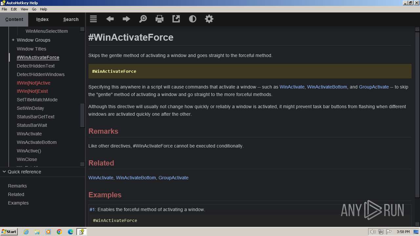Screen dimensions: 420x236
Task: Launch Chrome from the taskbar
Action: [59, 232]
